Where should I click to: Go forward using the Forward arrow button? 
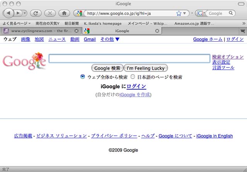click(18, 13)
